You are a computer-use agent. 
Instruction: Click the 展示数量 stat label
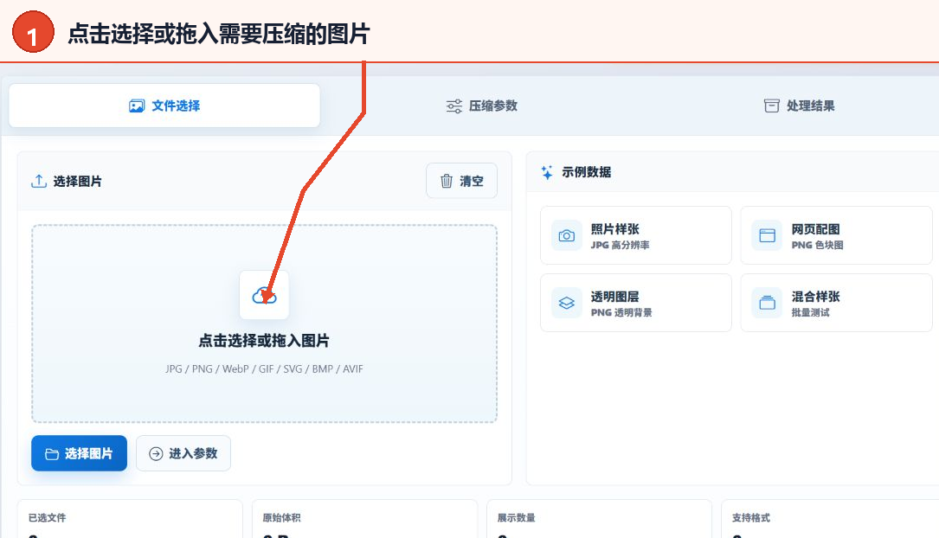point(516,517)
